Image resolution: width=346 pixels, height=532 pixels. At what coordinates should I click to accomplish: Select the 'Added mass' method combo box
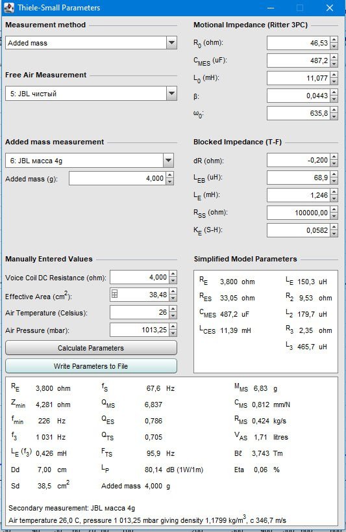91,43
